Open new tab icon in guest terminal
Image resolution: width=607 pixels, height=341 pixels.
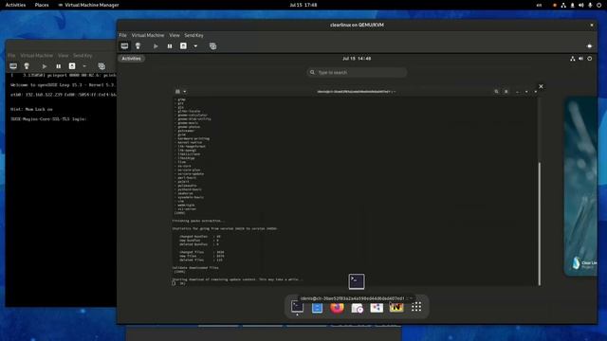[177, 92]
